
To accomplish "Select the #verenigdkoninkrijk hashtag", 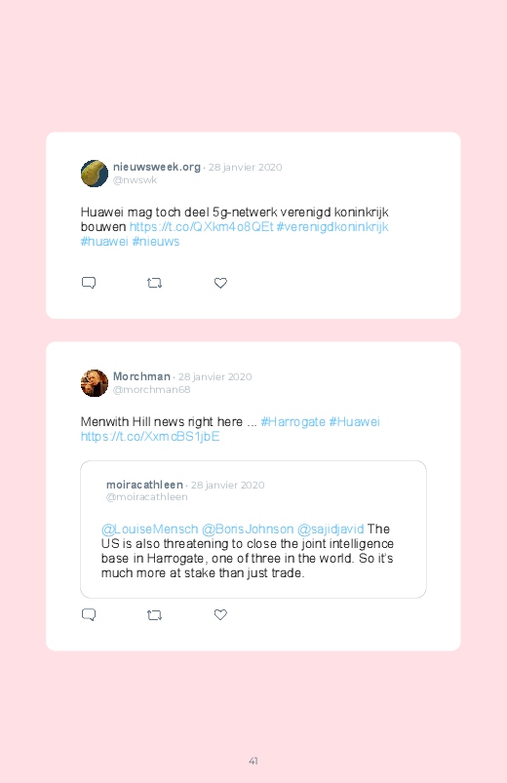I will pyautogui.click(x=332, y=227).
